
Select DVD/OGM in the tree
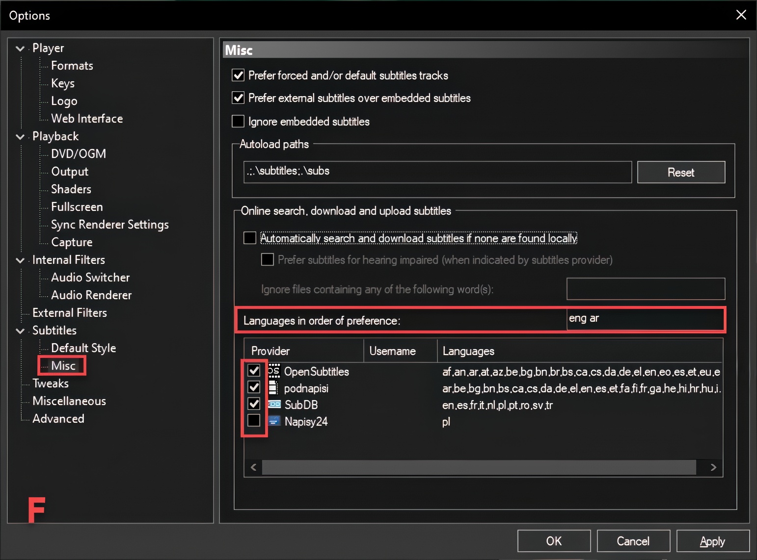click(x=79, y=154)
